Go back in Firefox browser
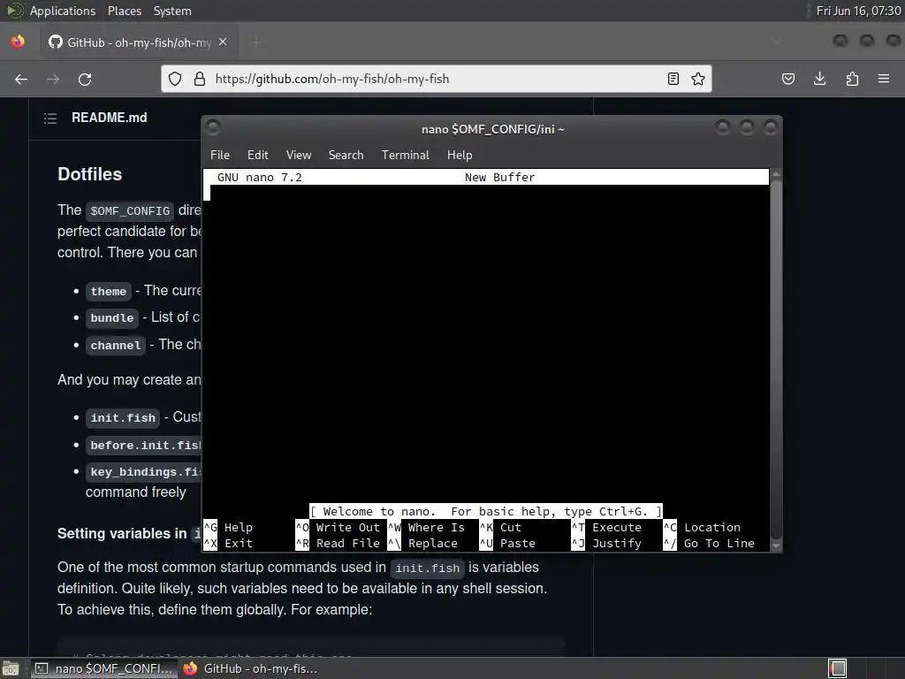The width and height of the screenshot is (905, 679). coord(21,79)
